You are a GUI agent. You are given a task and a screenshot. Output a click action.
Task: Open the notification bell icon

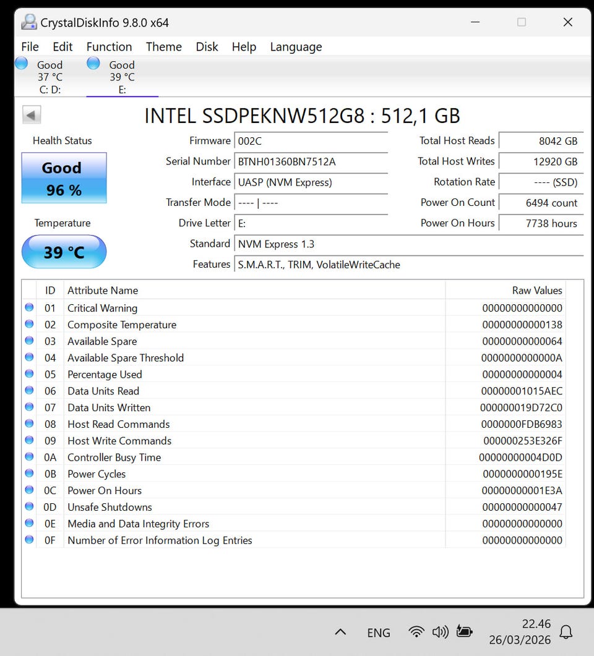pos(566,632)
